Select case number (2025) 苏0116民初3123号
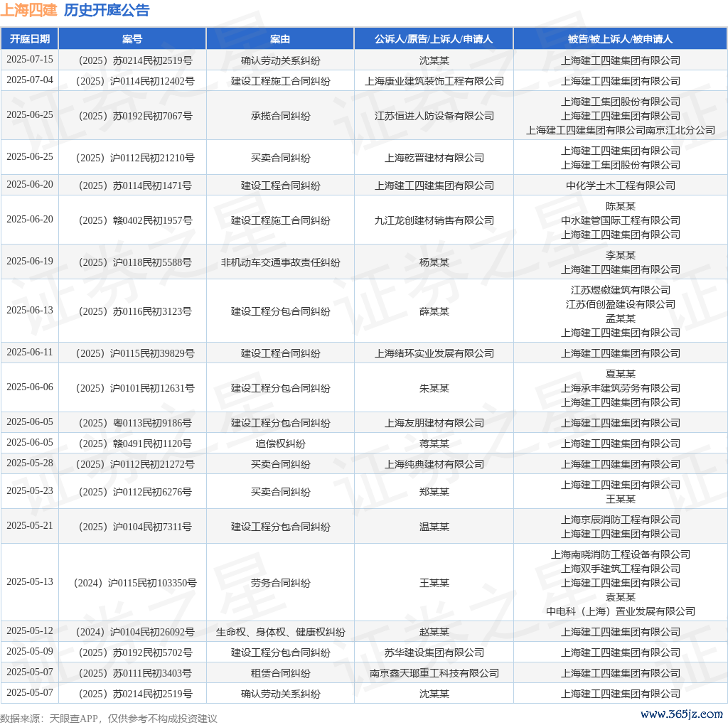This screenshot has width=728, height=725. click(135, 311)
